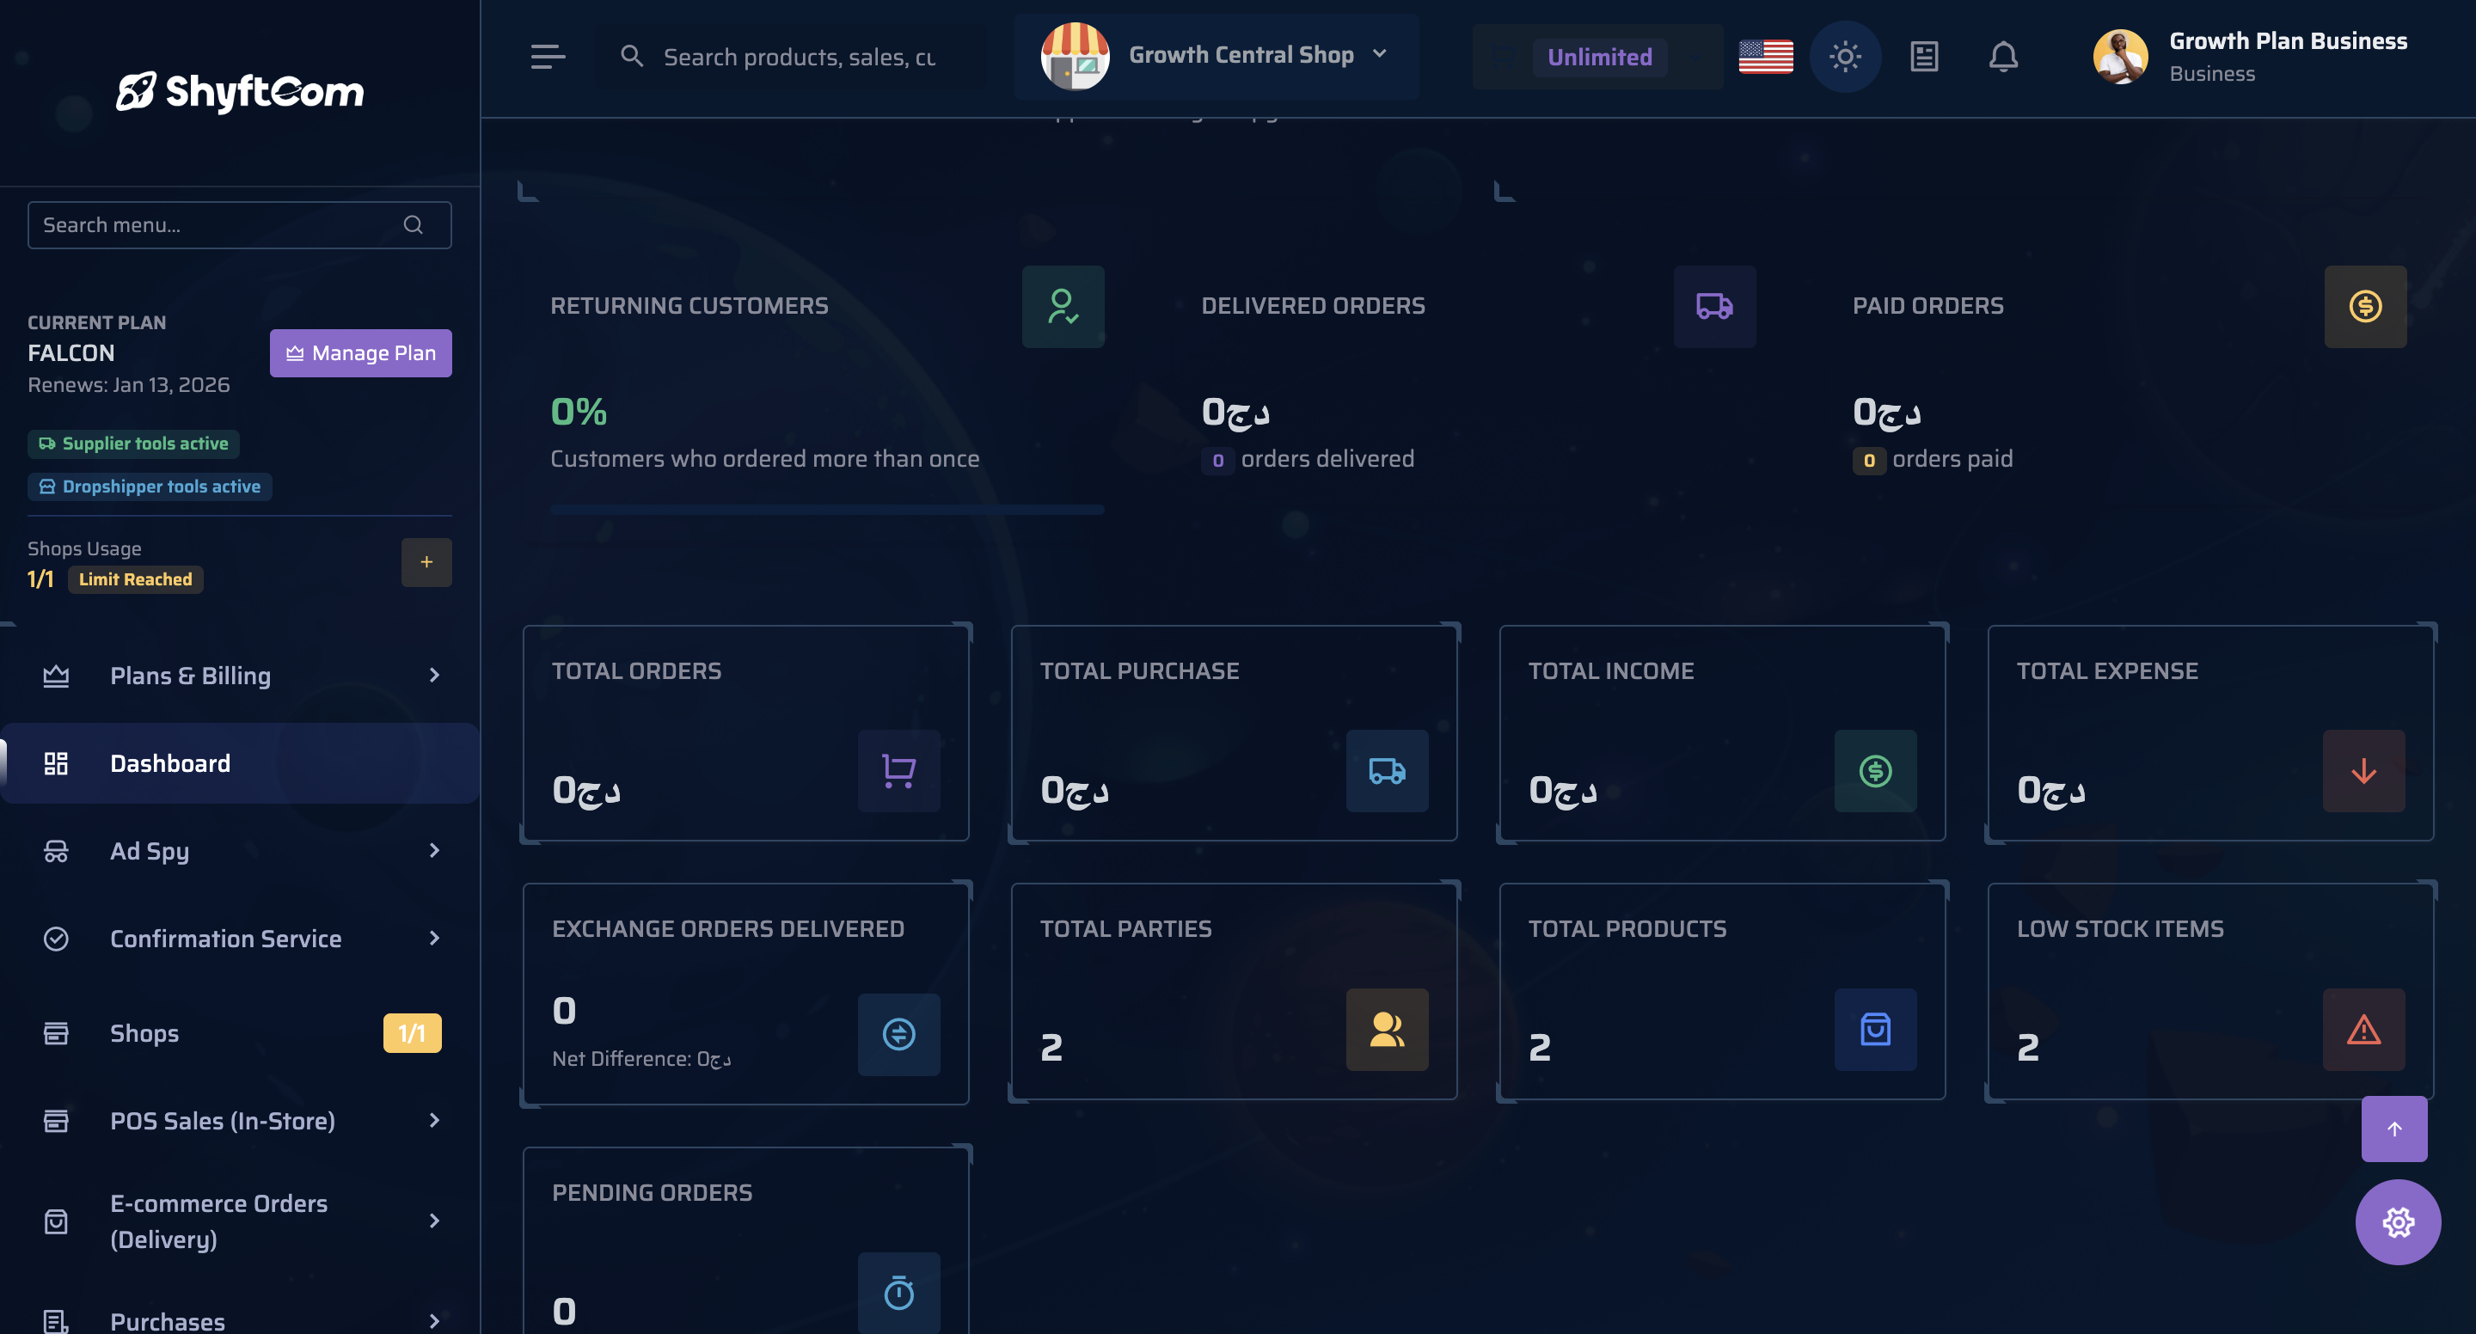
Task: Click the purple settings gear floating button
Action: tap(2397, 1221)
